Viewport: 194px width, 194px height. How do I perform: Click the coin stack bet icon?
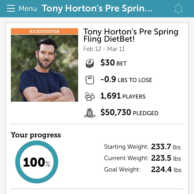(90, 63)
